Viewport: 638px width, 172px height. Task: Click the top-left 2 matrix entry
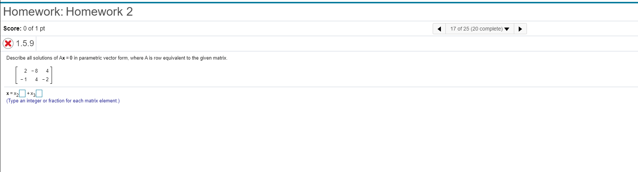point(25,71)
